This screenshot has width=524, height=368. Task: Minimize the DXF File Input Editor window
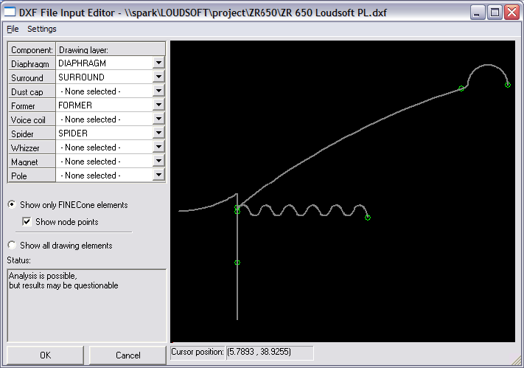tap(478, 13)
